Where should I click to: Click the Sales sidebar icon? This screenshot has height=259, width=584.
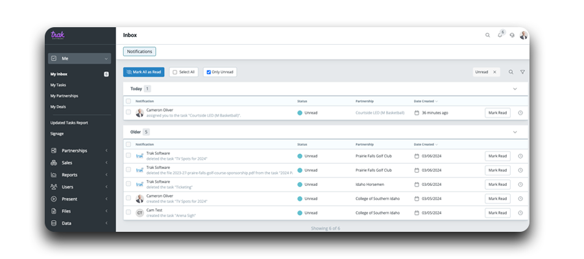[54, 163]
